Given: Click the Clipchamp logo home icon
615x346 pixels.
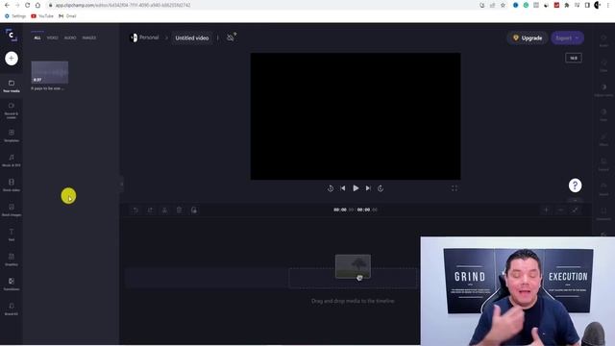Looking at the screenshot, I should [12, 35].
